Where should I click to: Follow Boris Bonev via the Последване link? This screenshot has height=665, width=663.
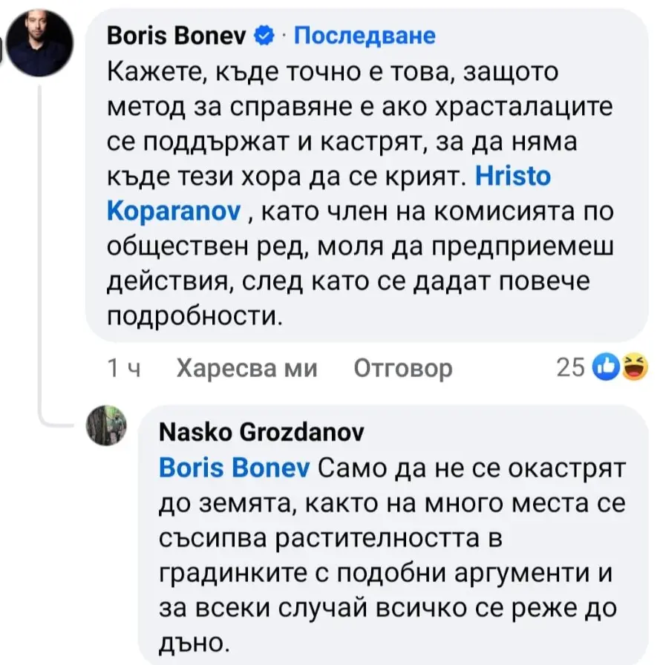(365, 35)
